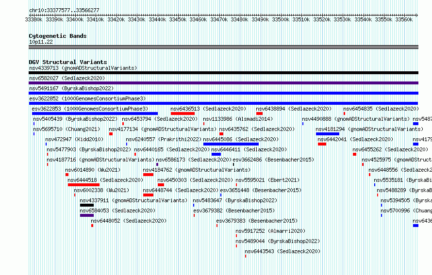Click nsv1133986 (Alsmadi2014) label
Screen dimensions: 432x275
tap(238, 119)
